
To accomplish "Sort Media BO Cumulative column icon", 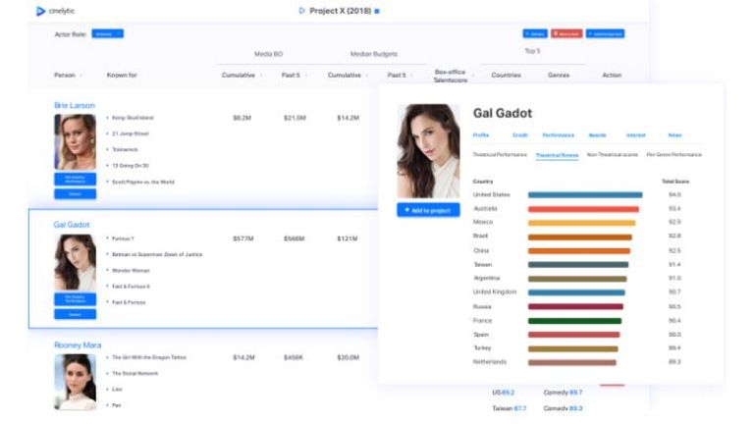I will [261, 76].
